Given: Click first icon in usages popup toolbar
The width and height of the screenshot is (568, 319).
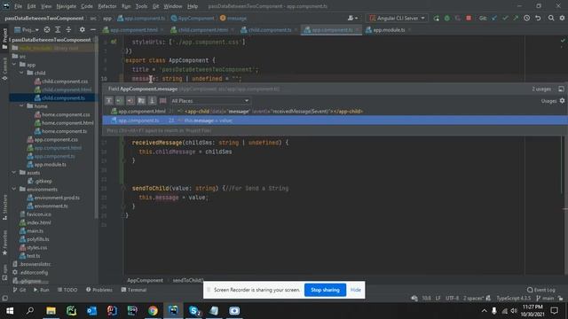Looking at the screenshot, I should tap(108, 101).
